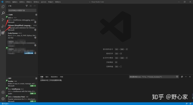This screenshot has width=193, height=105.
Task: Collapse the recommended extensions section
Action: pyautogui.click(x=7, y=78)
